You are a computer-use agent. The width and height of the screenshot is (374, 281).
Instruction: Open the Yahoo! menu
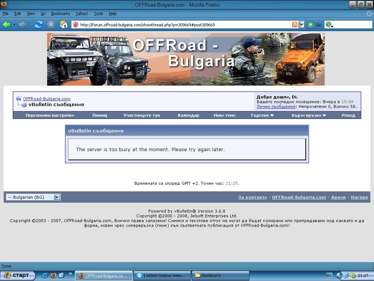pyautogui.click(x=82, y=14)
